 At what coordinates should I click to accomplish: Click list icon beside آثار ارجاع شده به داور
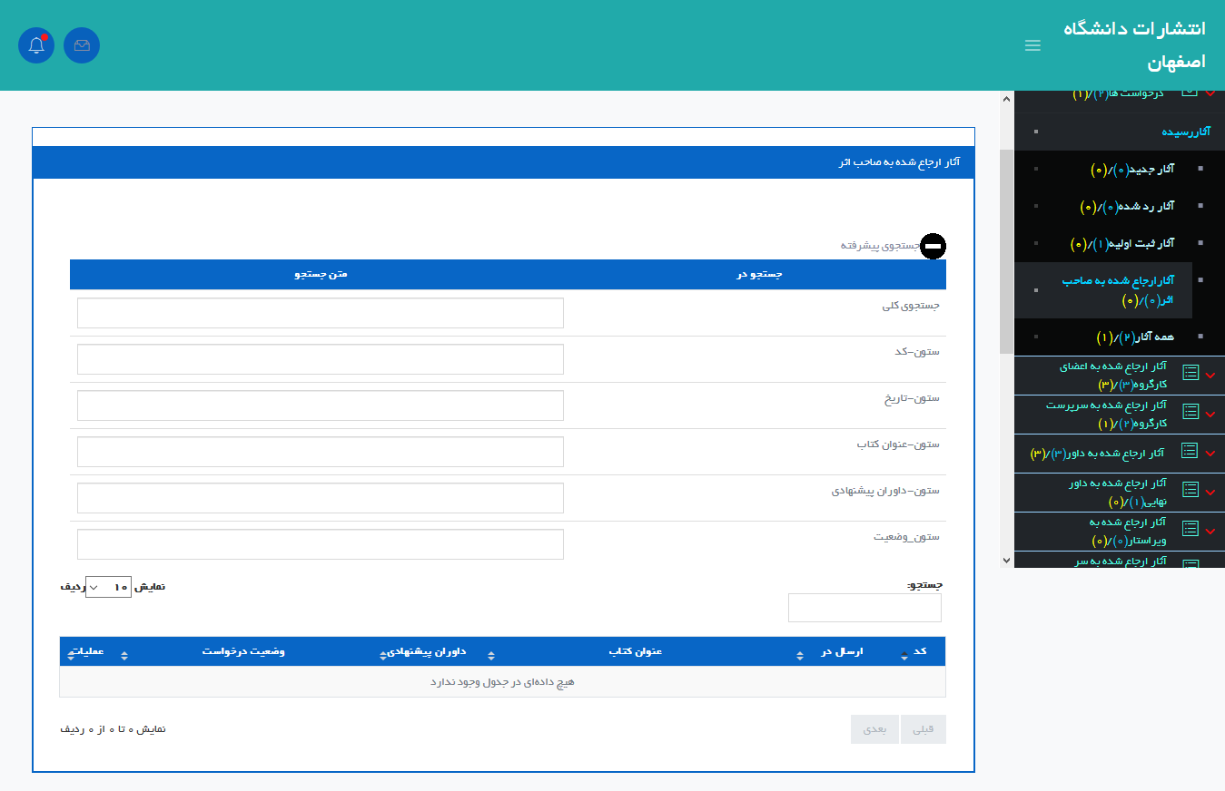pyautogui.click(x=1190, y=451)
